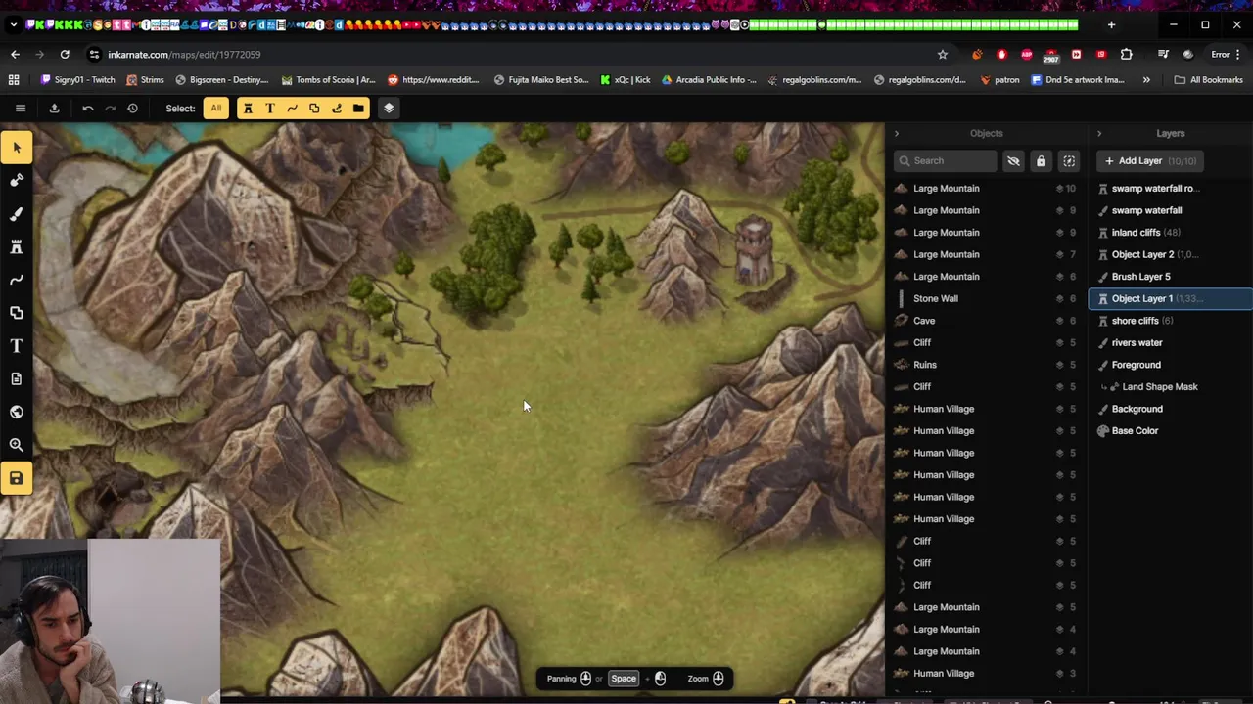Image resolution: width=1253 pixels, height=704 pixels.
Task: Collapse the Layers panel chevron
Action: 1098,133
